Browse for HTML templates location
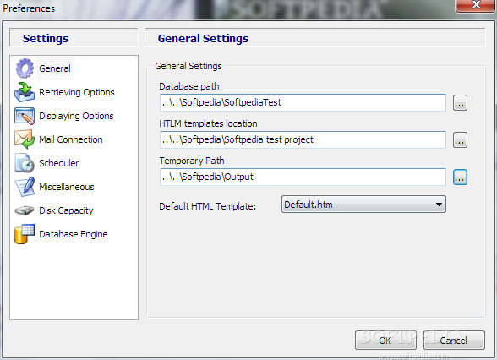This screenshot has height=360, width=497. coord(460,139)
